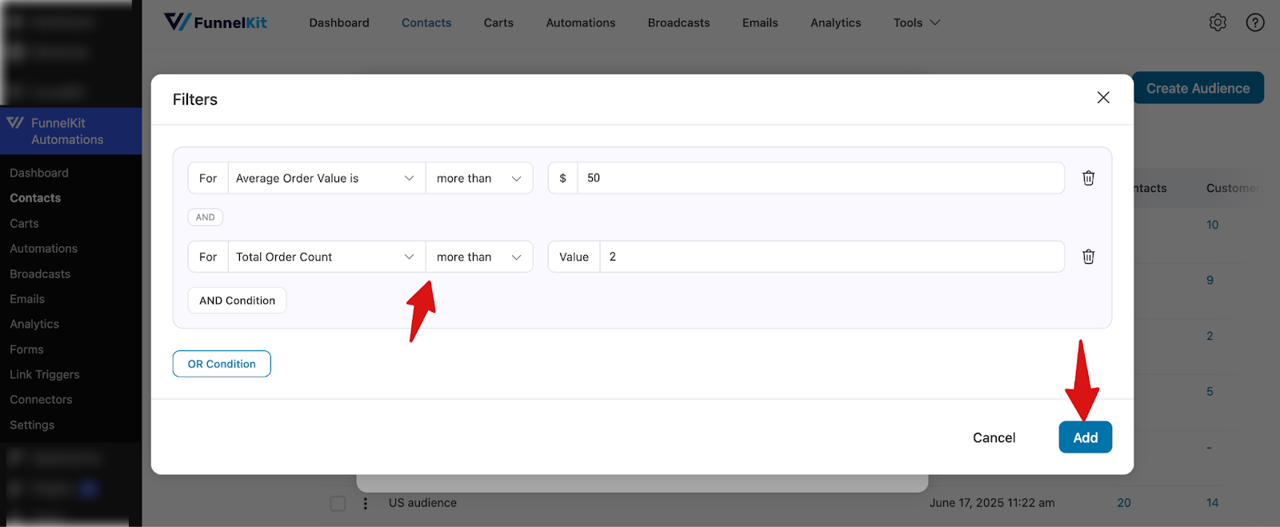
Task: Open Dashboard tab in top navigation
Action: tap(339, 22)
